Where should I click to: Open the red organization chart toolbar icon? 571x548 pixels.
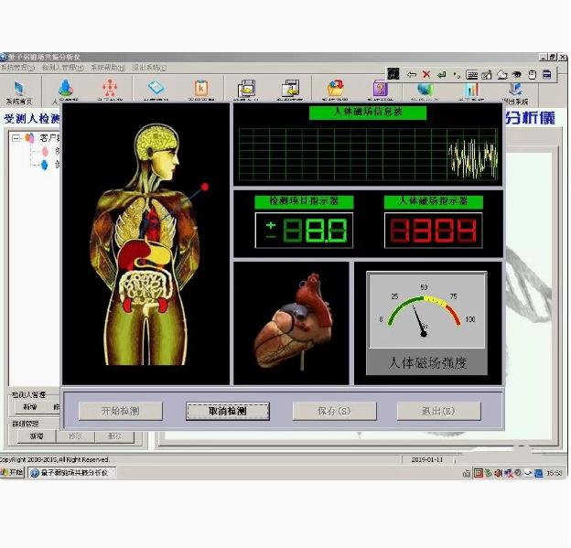pos(110,88)
